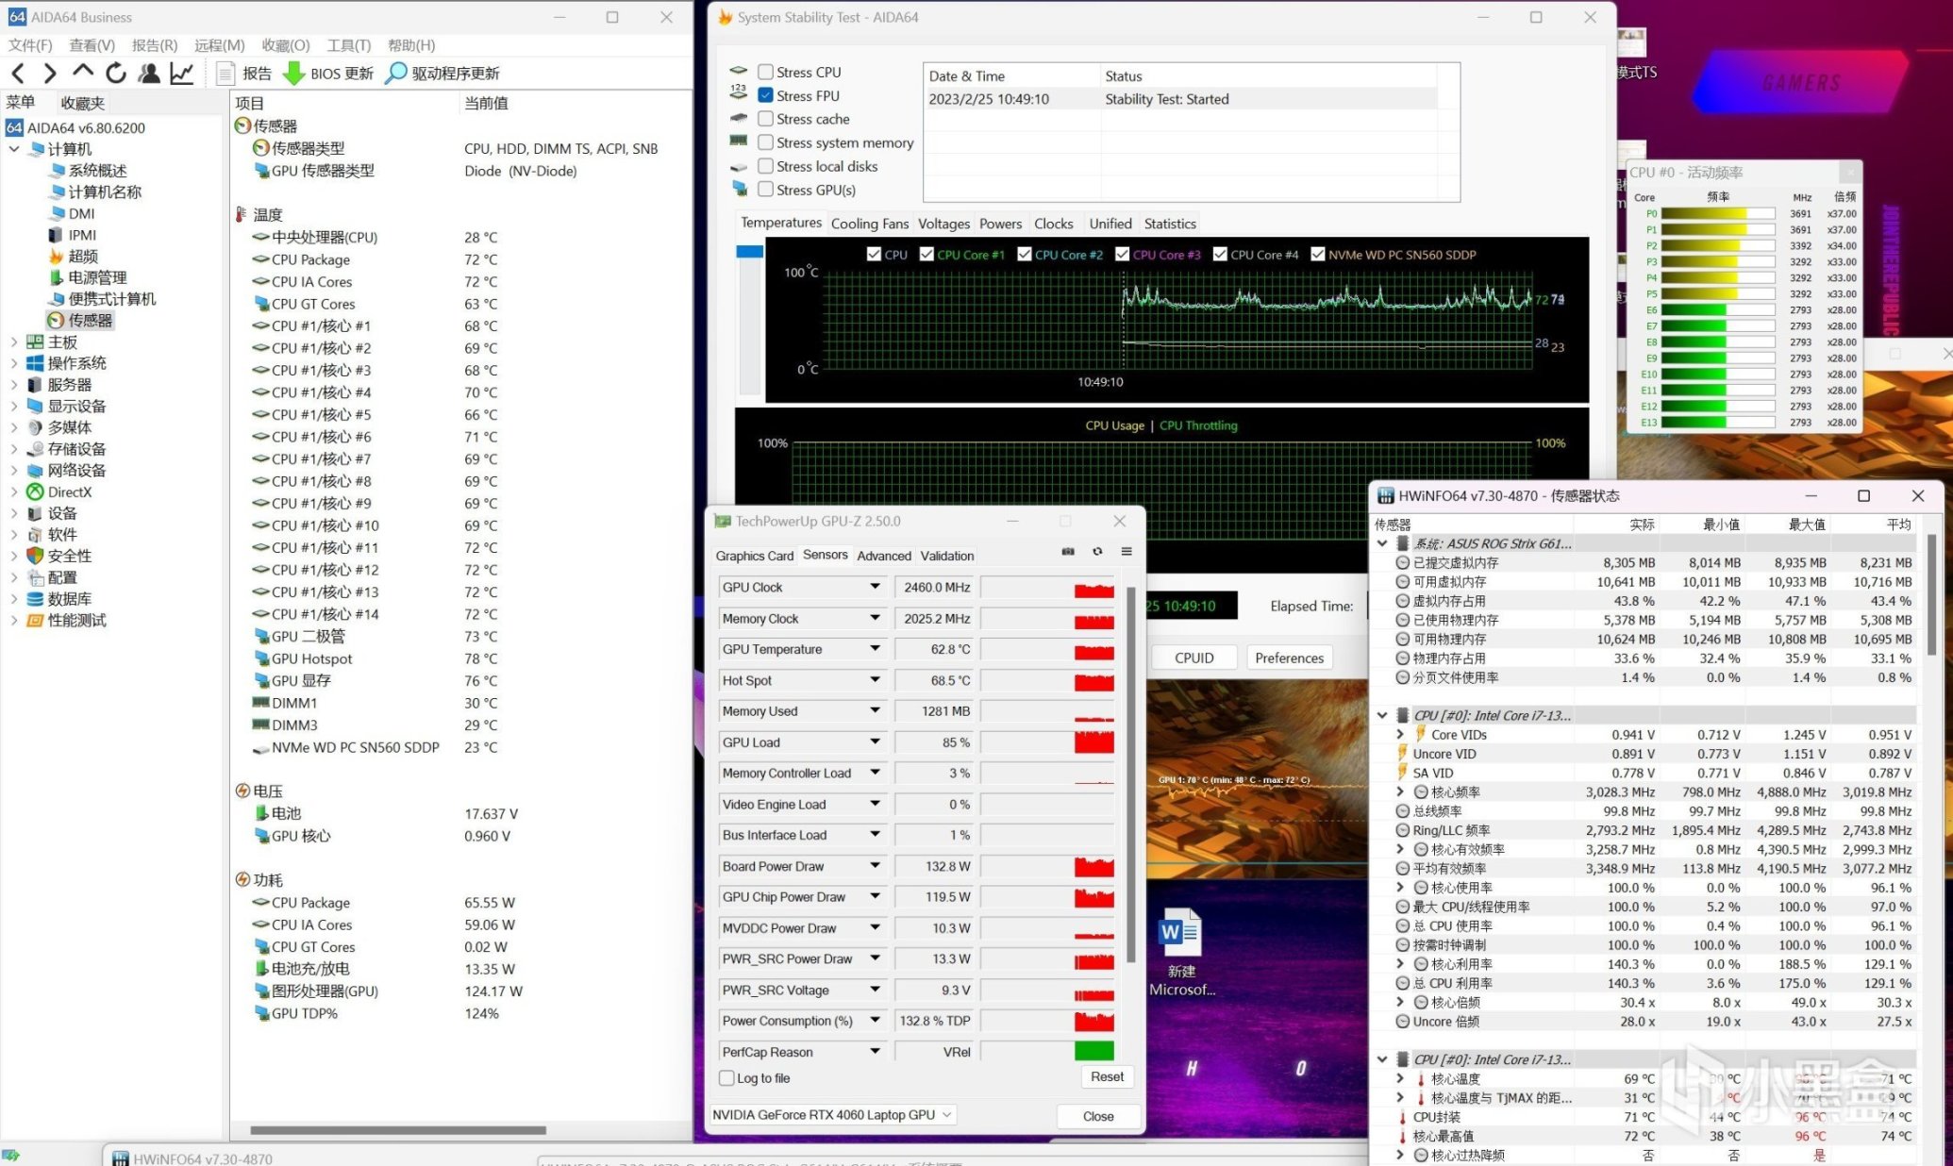Expand the 主板 tree node
The height and width of the screenshot is (1166, 1953).
[x=14, y=341]
